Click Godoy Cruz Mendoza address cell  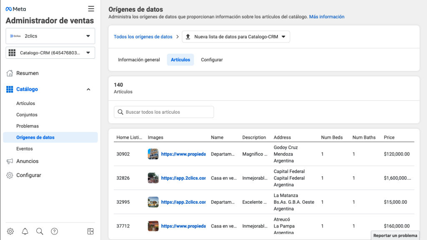click(x=286, y=154)
